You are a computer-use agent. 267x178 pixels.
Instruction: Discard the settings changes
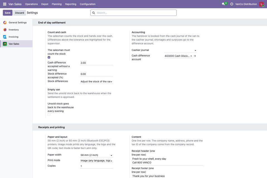coord(19,13)
